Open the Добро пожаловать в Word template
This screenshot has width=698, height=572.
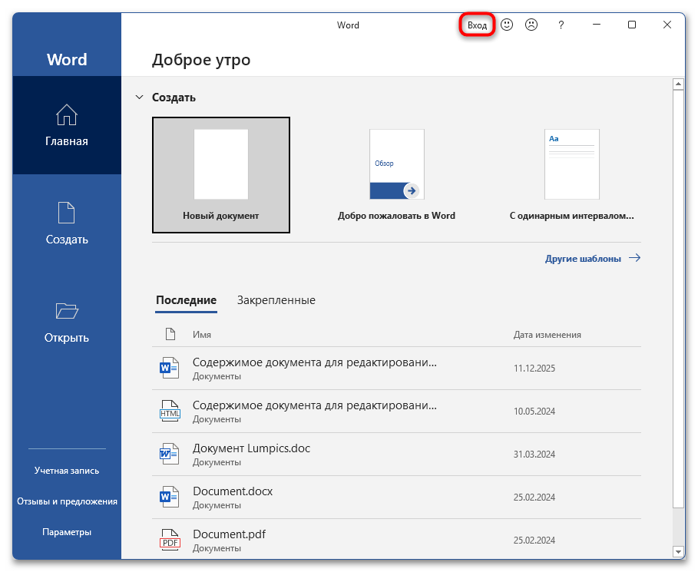click(x=396, y=164)
